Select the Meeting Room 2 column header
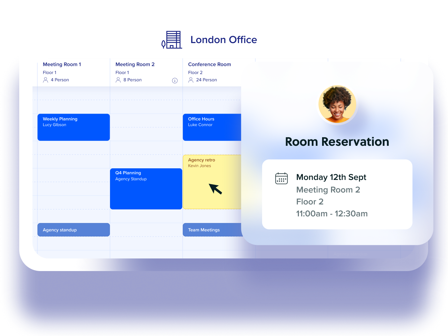The height and width of the screenshot is (336, 448). (135, 64)
